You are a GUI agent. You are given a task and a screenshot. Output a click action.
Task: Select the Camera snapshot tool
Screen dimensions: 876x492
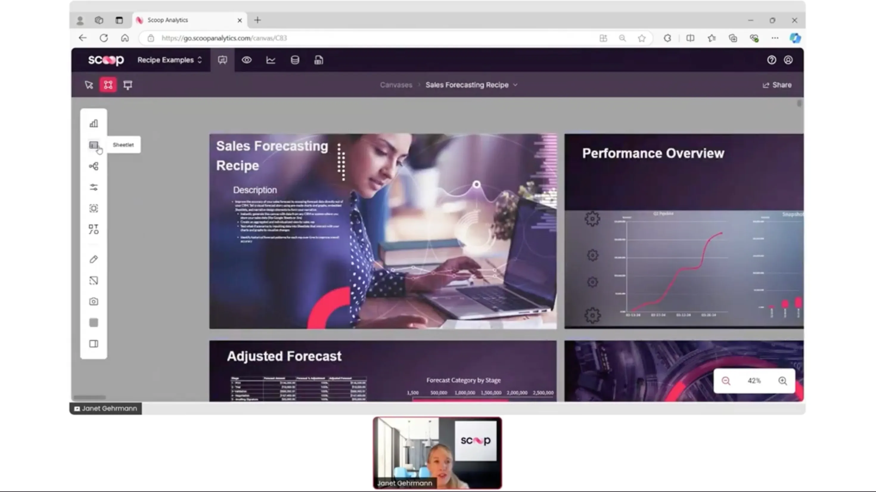tap(94, 301)
